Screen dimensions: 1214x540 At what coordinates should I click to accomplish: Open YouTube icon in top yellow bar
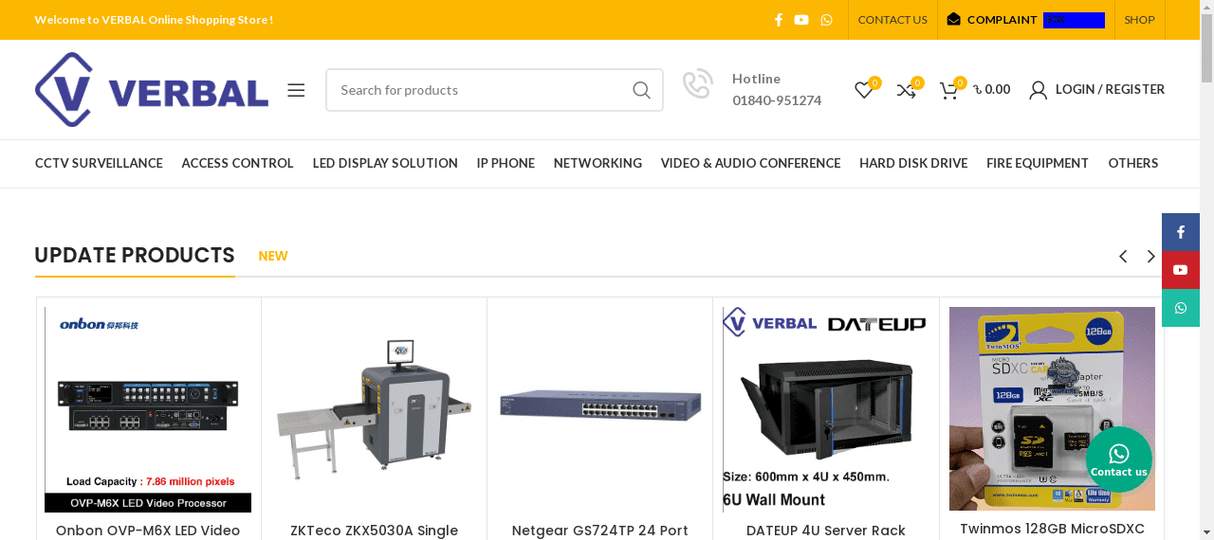click(x=801, y=20)
